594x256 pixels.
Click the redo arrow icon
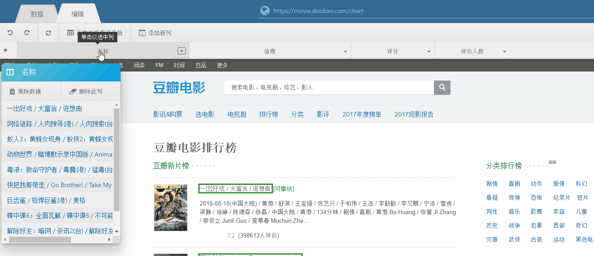point(27,33)
